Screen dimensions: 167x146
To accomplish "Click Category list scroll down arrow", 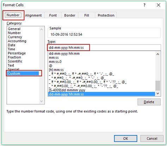I will [42, 101].
